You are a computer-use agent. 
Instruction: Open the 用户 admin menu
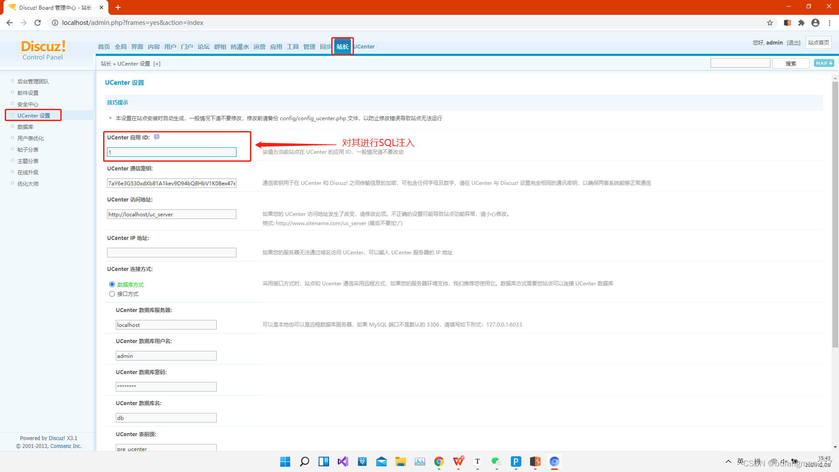click(x=170, y=47)
